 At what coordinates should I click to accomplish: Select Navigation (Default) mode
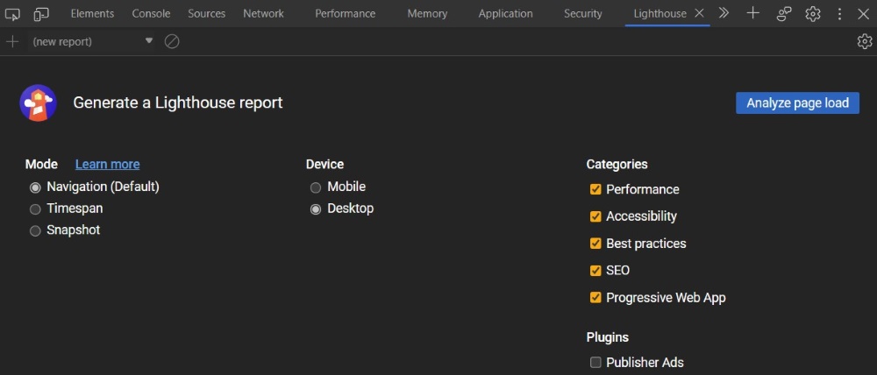click(35, 187)
